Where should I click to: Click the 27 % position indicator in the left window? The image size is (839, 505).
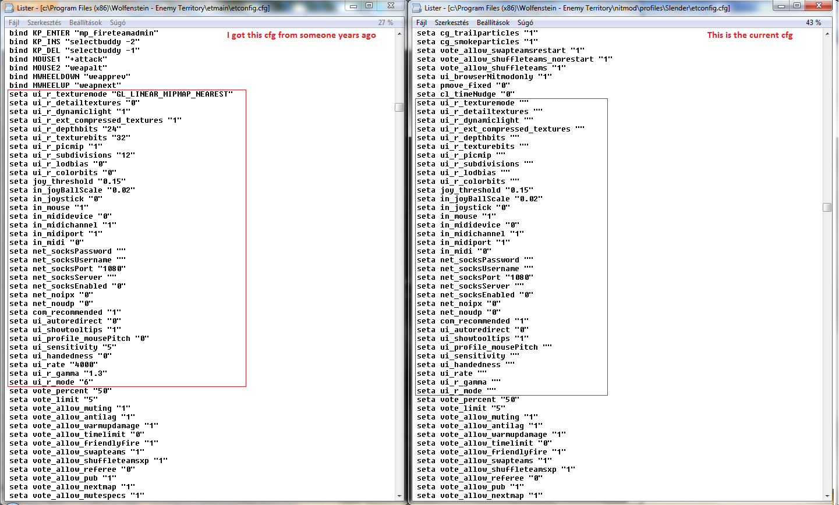click(385, 23)
